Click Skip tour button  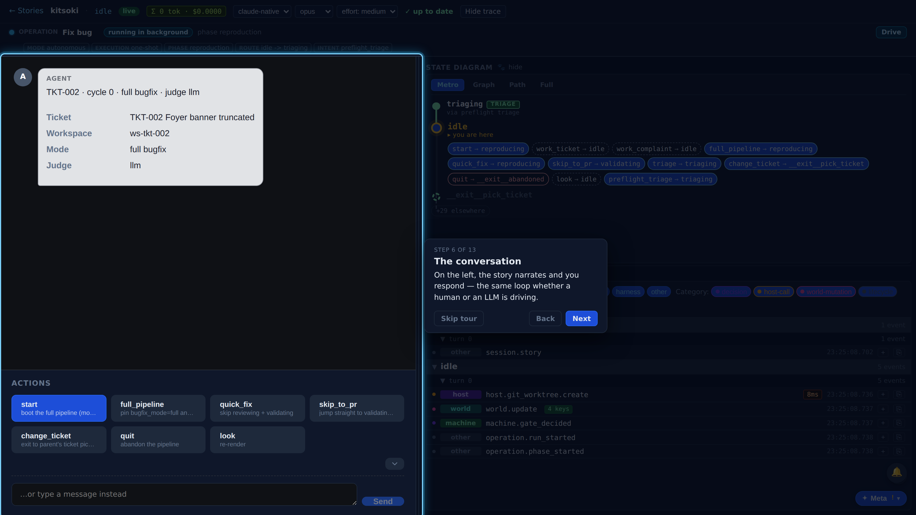point(459,318)
